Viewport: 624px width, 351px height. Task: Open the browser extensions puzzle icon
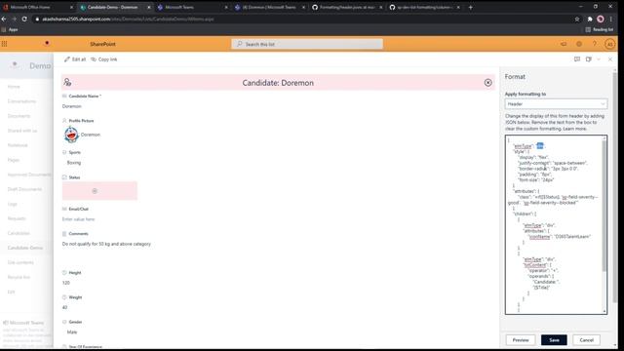(x=589, y=19)
